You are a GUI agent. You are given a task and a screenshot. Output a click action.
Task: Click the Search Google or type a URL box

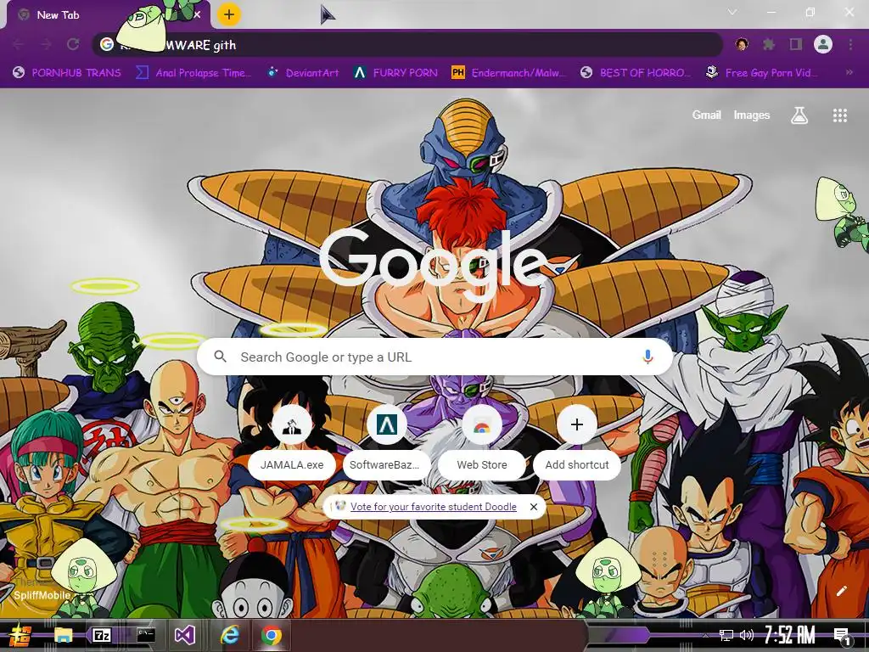435,357
